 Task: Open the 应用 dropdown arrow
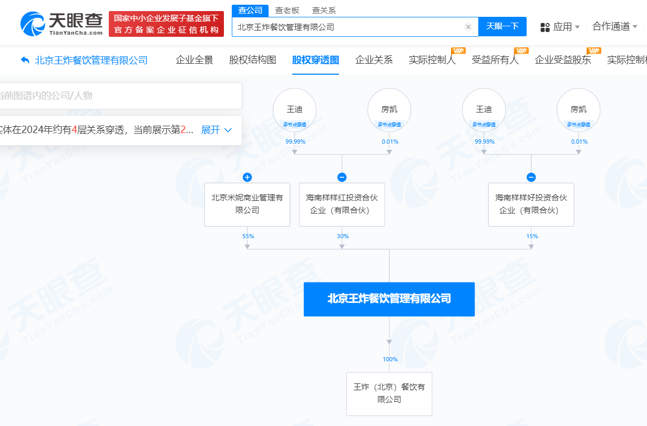pyautogui.click(x=578, y=27)
